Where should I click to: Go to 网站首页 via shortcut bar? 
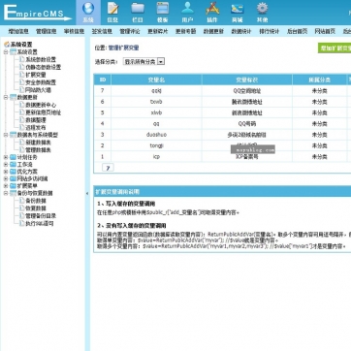click(x=325, y=31)
